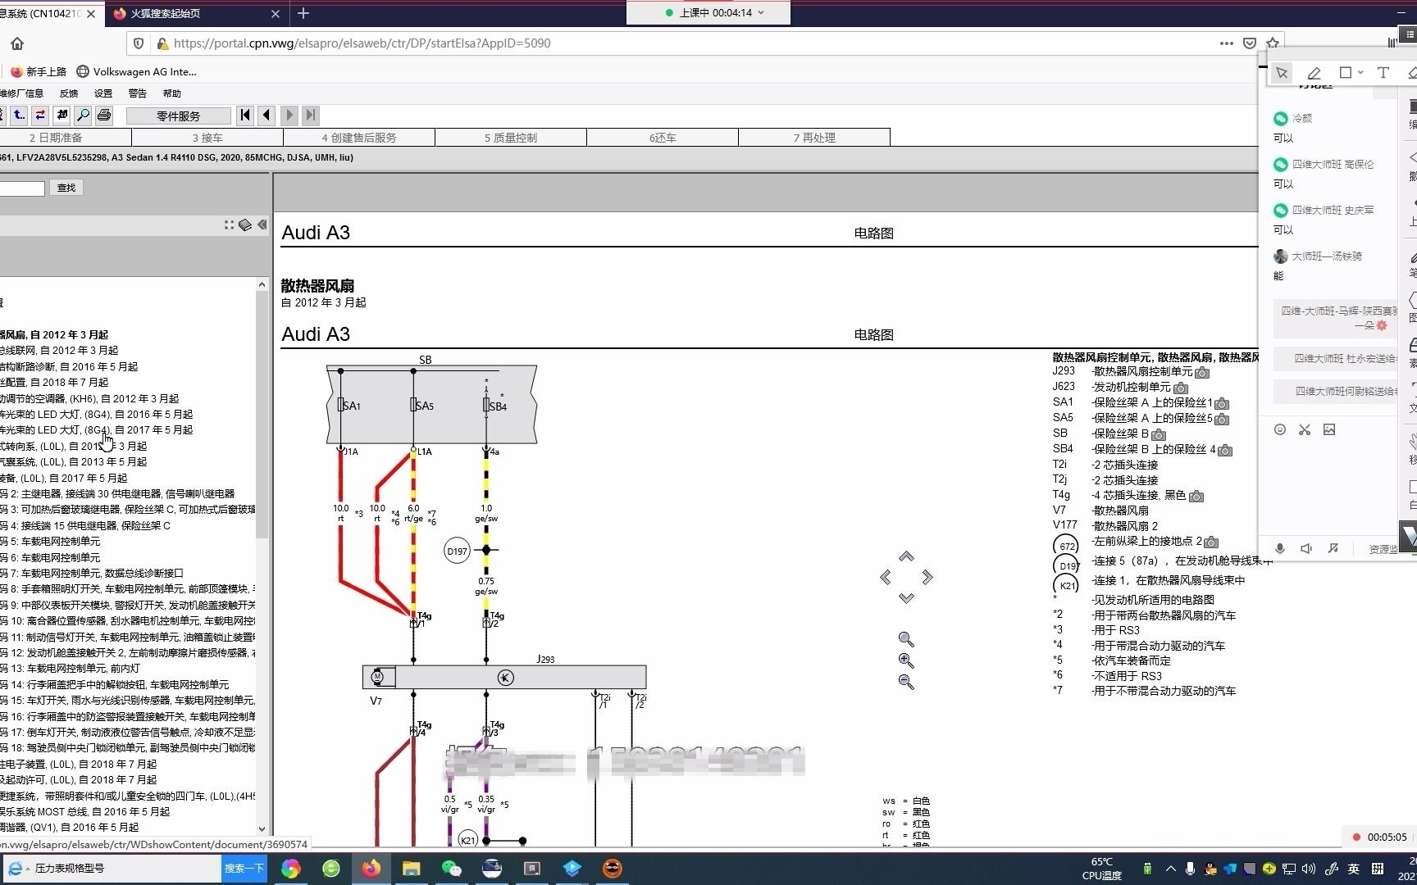This screenshot has width=1417, height=885.
Task: Open WeChat from the taskbar
Action: click(x=451, y=869)
